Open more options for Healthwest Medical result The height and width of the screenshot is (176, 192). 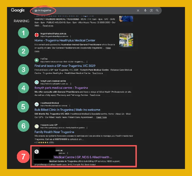[70, 106]
